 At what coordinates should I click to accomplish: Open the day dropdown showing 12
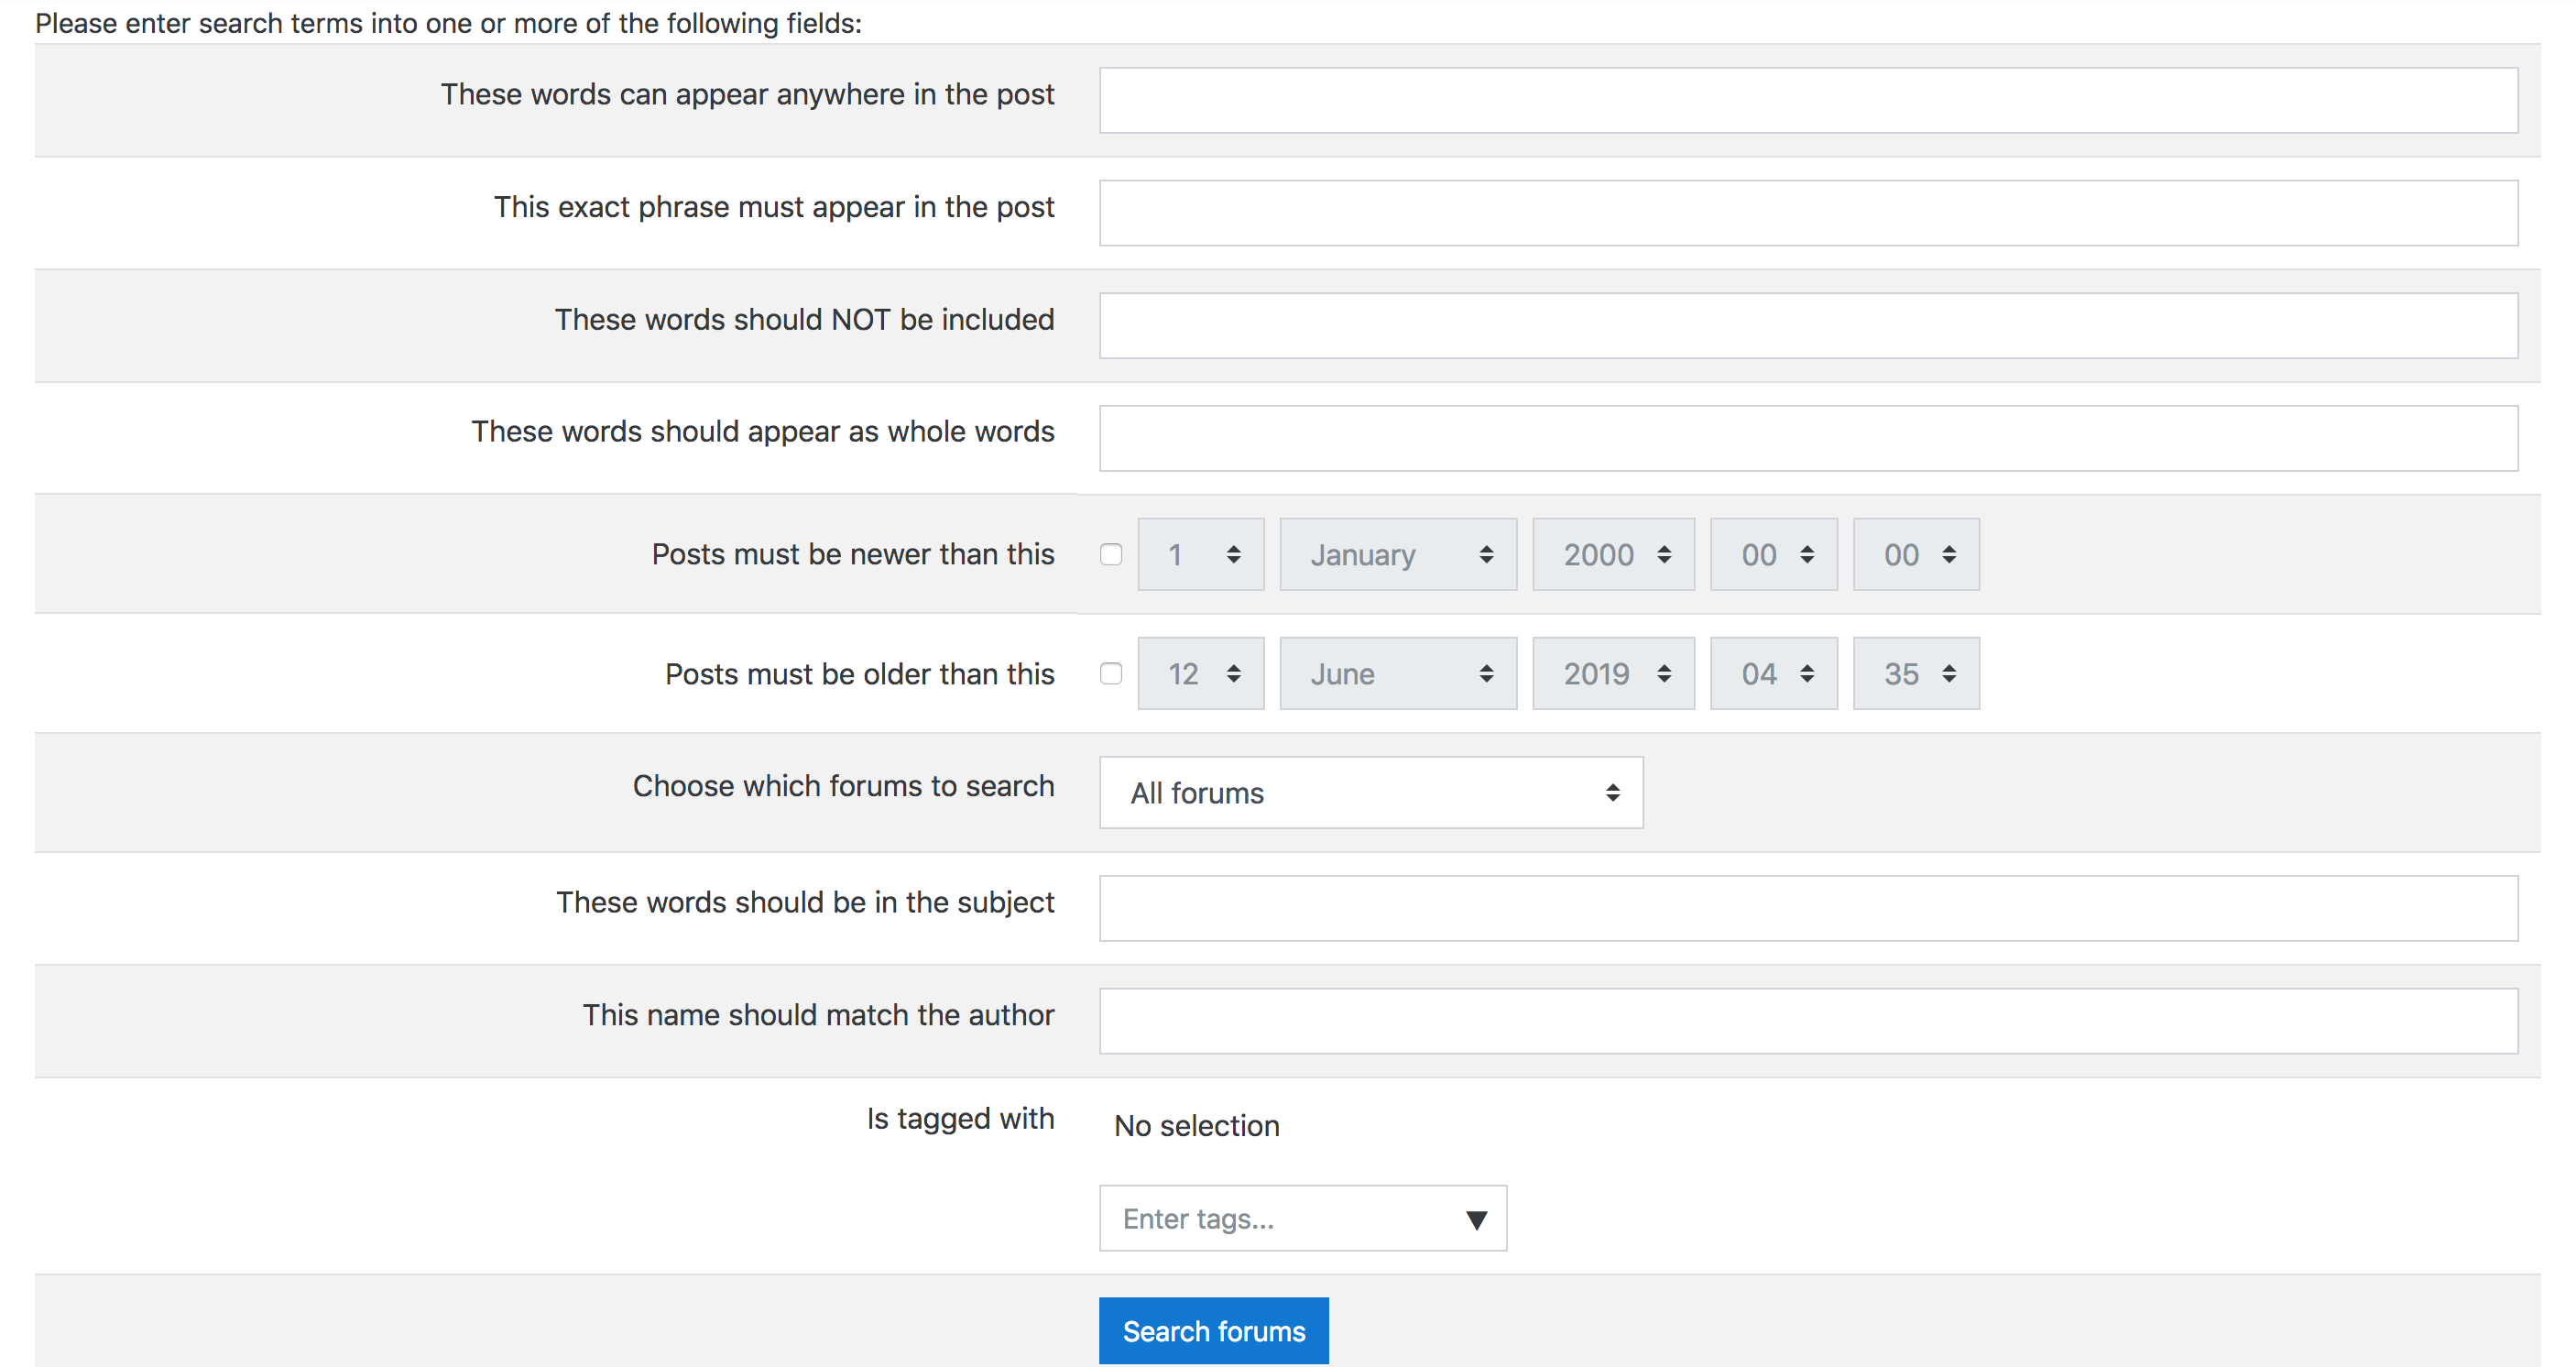pyautogui.click(x=1201, y=673)
